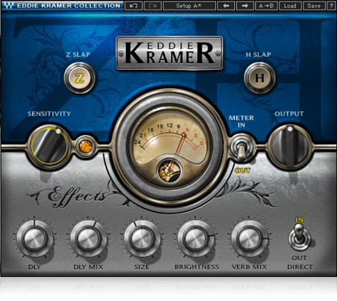
Task: Open help with the question mark button
Action: click(331, 6)
